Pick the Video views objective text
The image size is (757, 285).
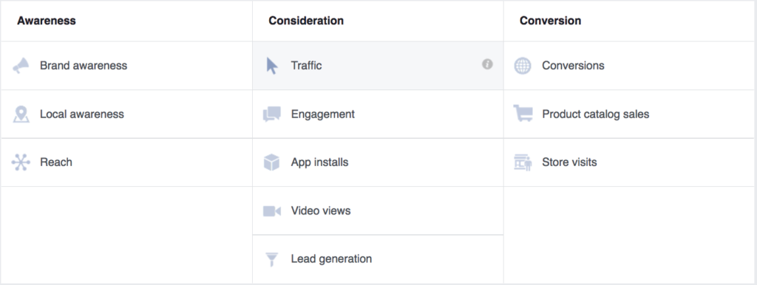321,210
